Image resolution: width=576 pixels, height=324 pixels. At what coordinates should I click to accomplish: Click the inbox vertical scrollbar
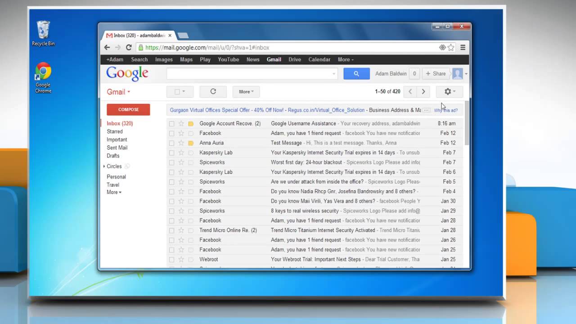[x=467, y=122]
